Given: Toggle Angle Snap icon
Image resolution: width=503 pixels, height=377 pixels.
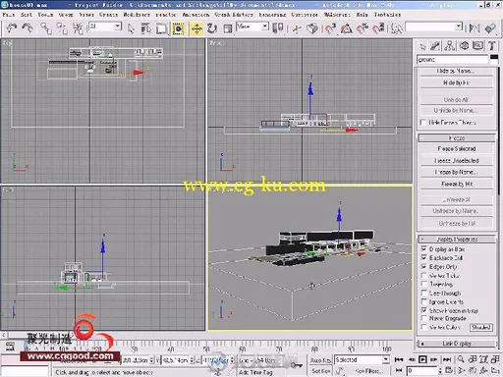Looking at the screenshot, I should 347,28.
